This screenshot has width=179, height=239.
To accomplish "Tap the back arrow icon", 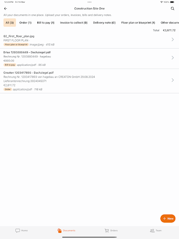I will pyautogui.click(x=6, y=8).
